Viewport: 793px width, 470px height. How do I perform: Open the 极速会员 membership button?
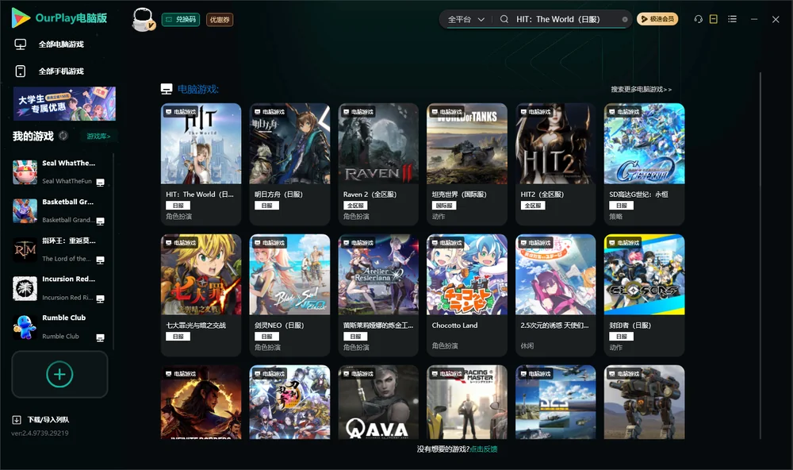pyautogui.click(x=657, y=19)
